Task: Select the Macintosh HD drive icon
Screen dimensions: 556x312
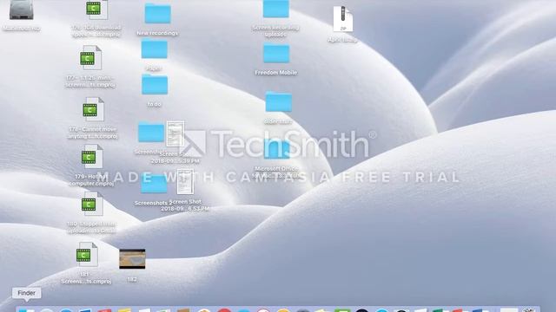Action: click(x=21, y=10)
